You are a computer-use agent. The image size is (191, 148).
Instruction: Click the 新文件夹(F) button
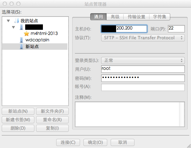click(52, 111)
